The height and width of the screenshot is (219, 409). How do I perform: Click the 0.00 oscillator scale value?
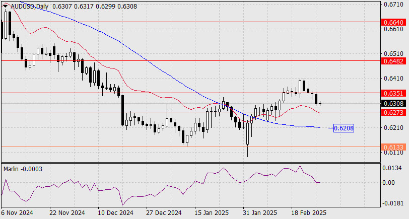(389, 182)
